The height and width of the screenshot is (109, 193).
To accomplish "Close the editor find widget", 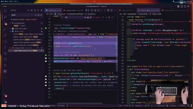I will click(112, 18).
